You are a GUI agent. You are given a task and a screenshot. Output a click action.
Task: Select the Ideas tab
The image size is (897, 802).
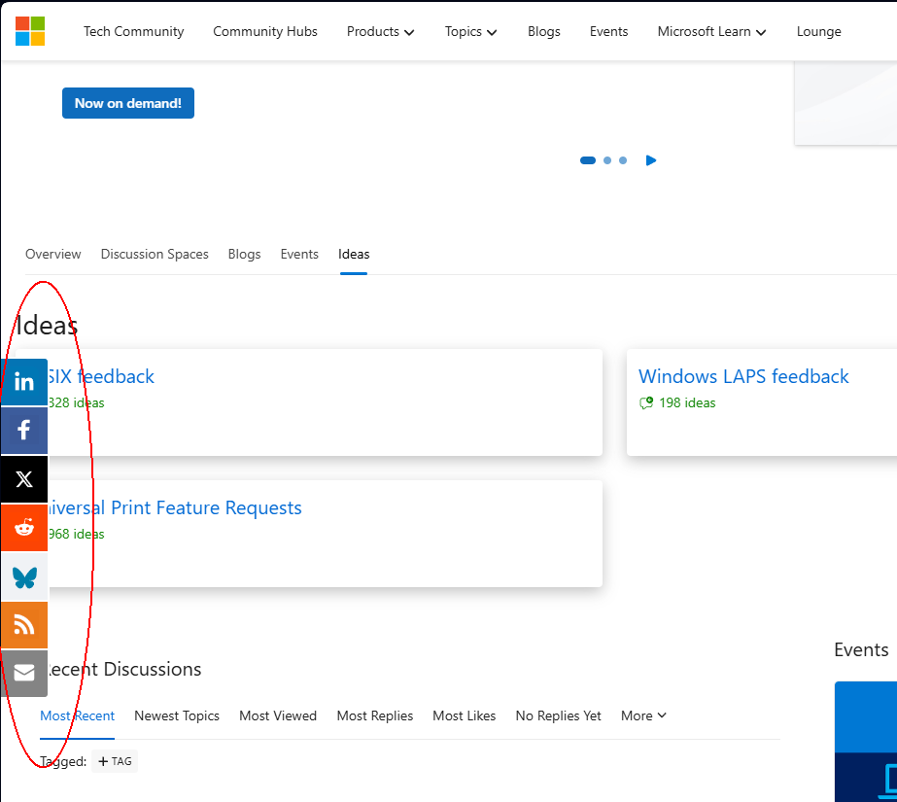354,254
